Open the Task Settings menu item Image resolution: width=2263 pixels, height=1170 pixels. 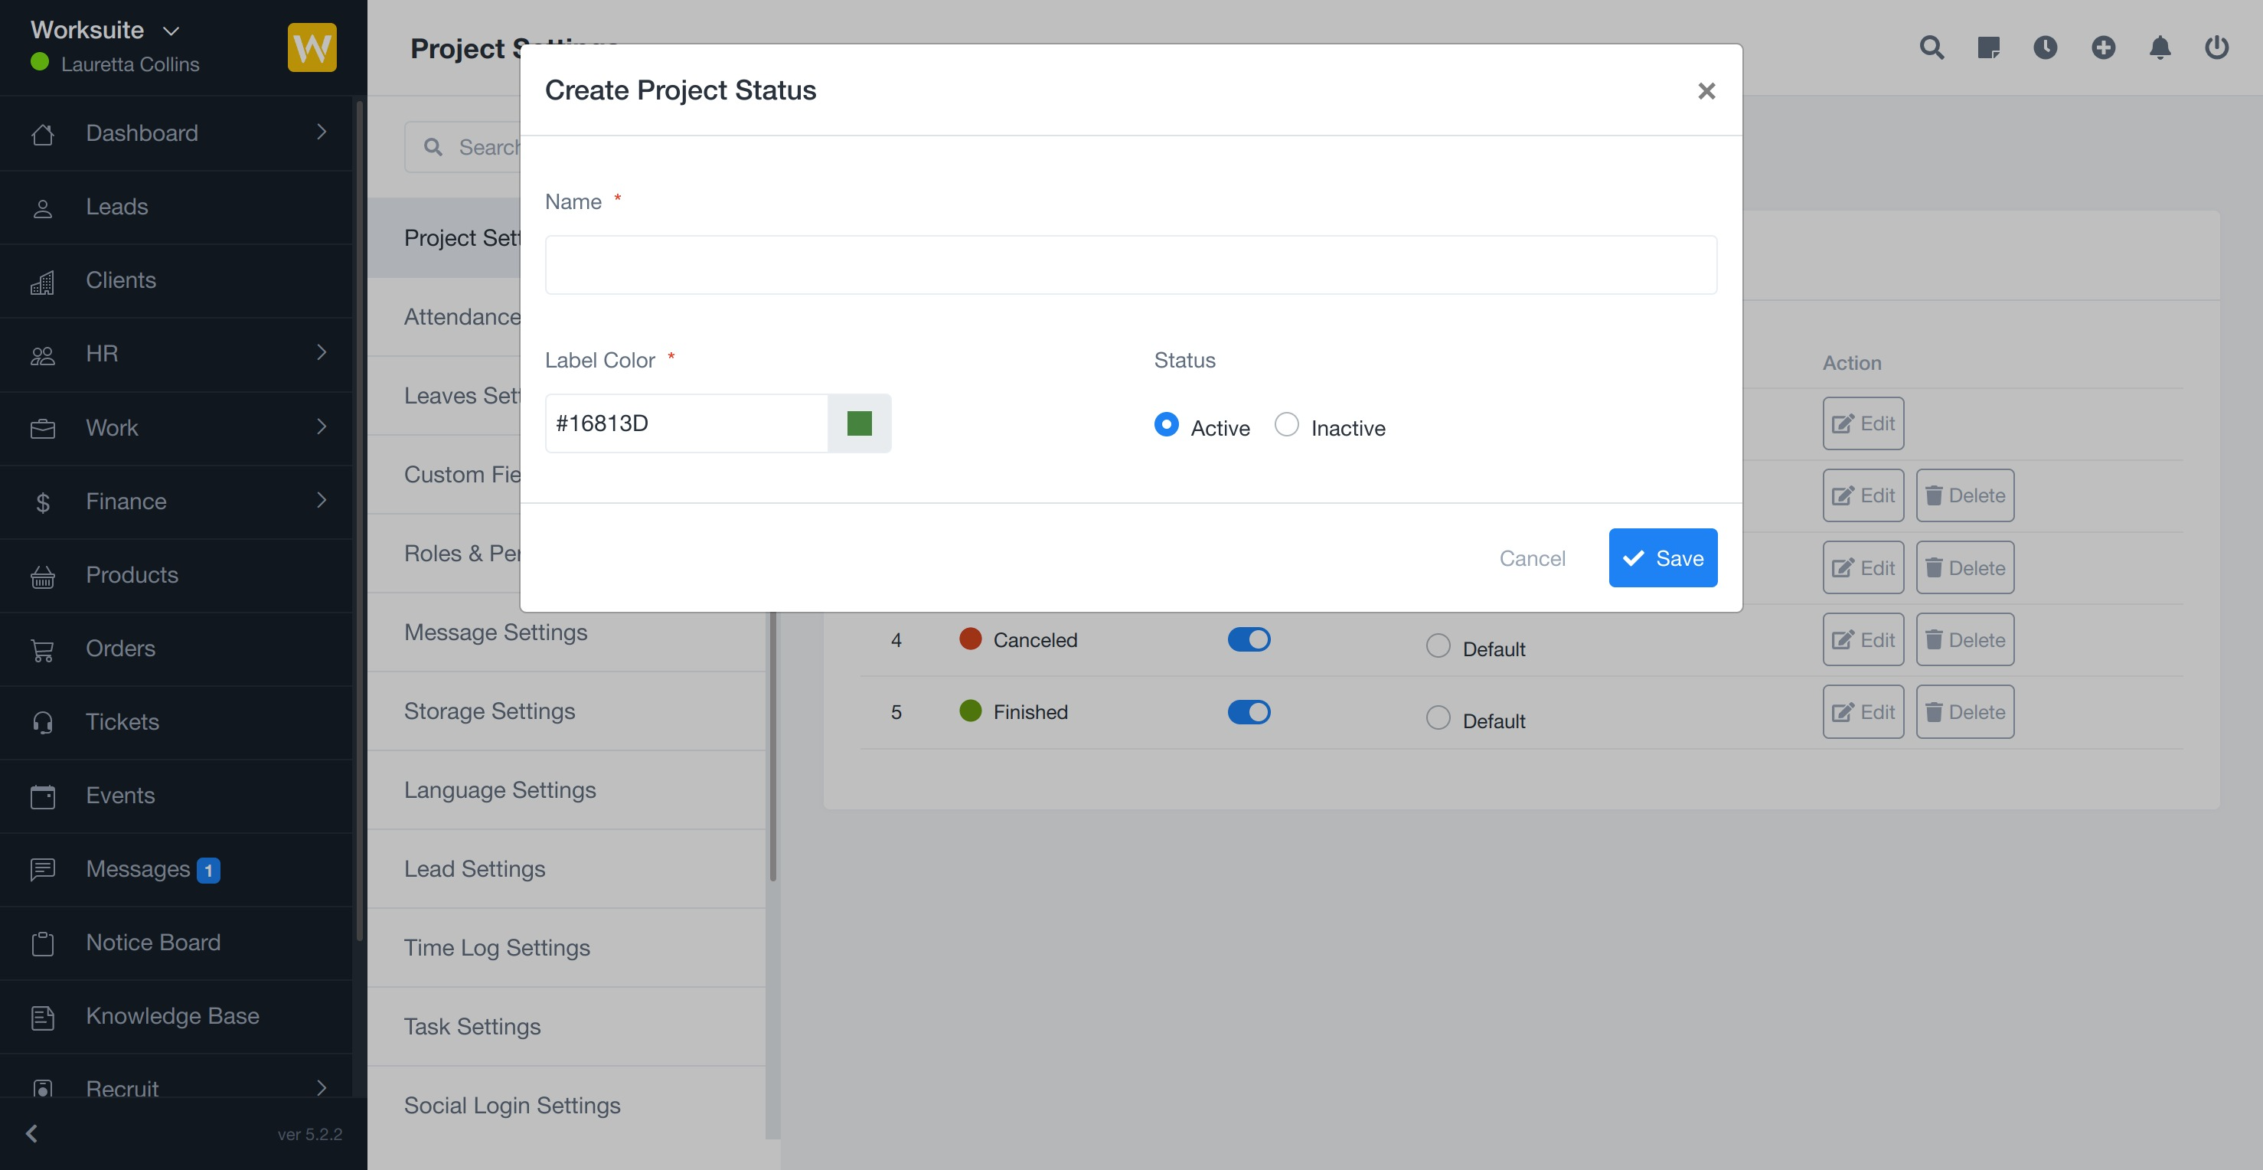click(x=472, y=1026)
